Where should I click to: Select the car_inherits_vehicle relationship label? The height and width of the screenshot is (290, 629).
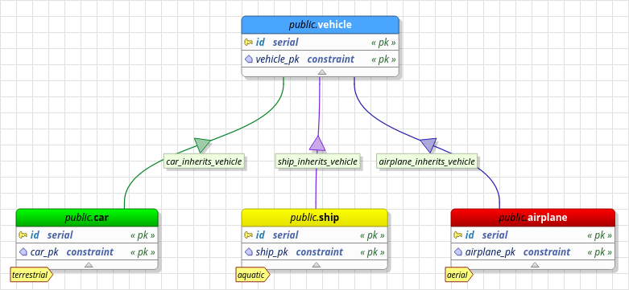pyautogui.click(x=204, y=161)
